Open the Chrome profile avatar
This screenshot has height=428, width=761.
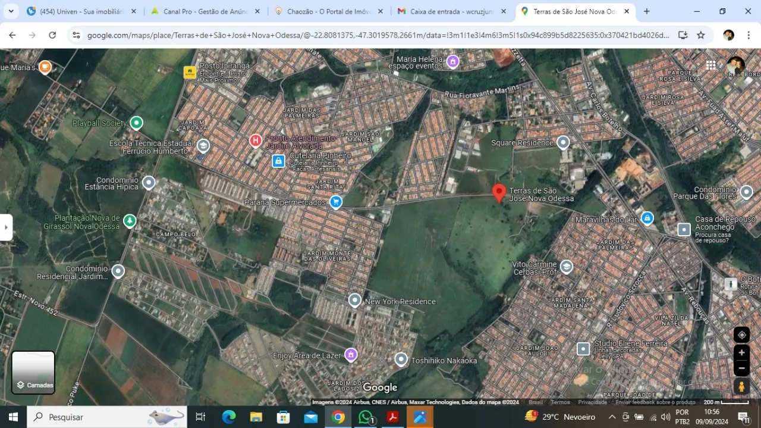728,35
